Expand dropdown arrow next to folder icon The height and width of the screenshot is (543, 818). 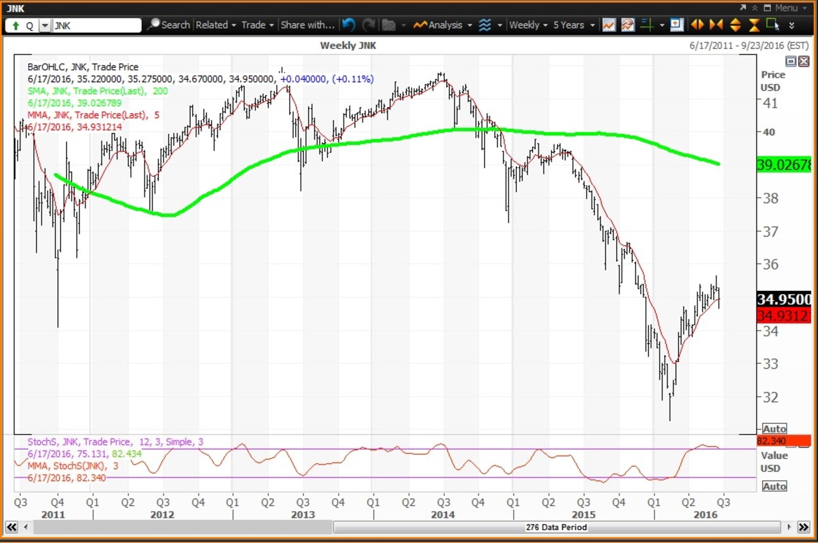[x=404, y=25]
